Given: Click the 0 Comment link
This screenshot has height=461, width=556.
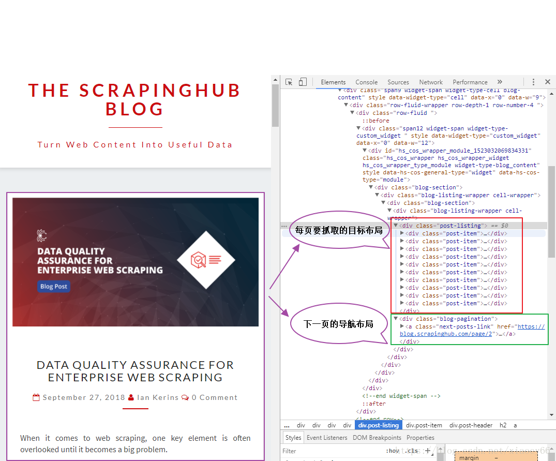Looking at the screenshot, I should click(x=215, y=397).
